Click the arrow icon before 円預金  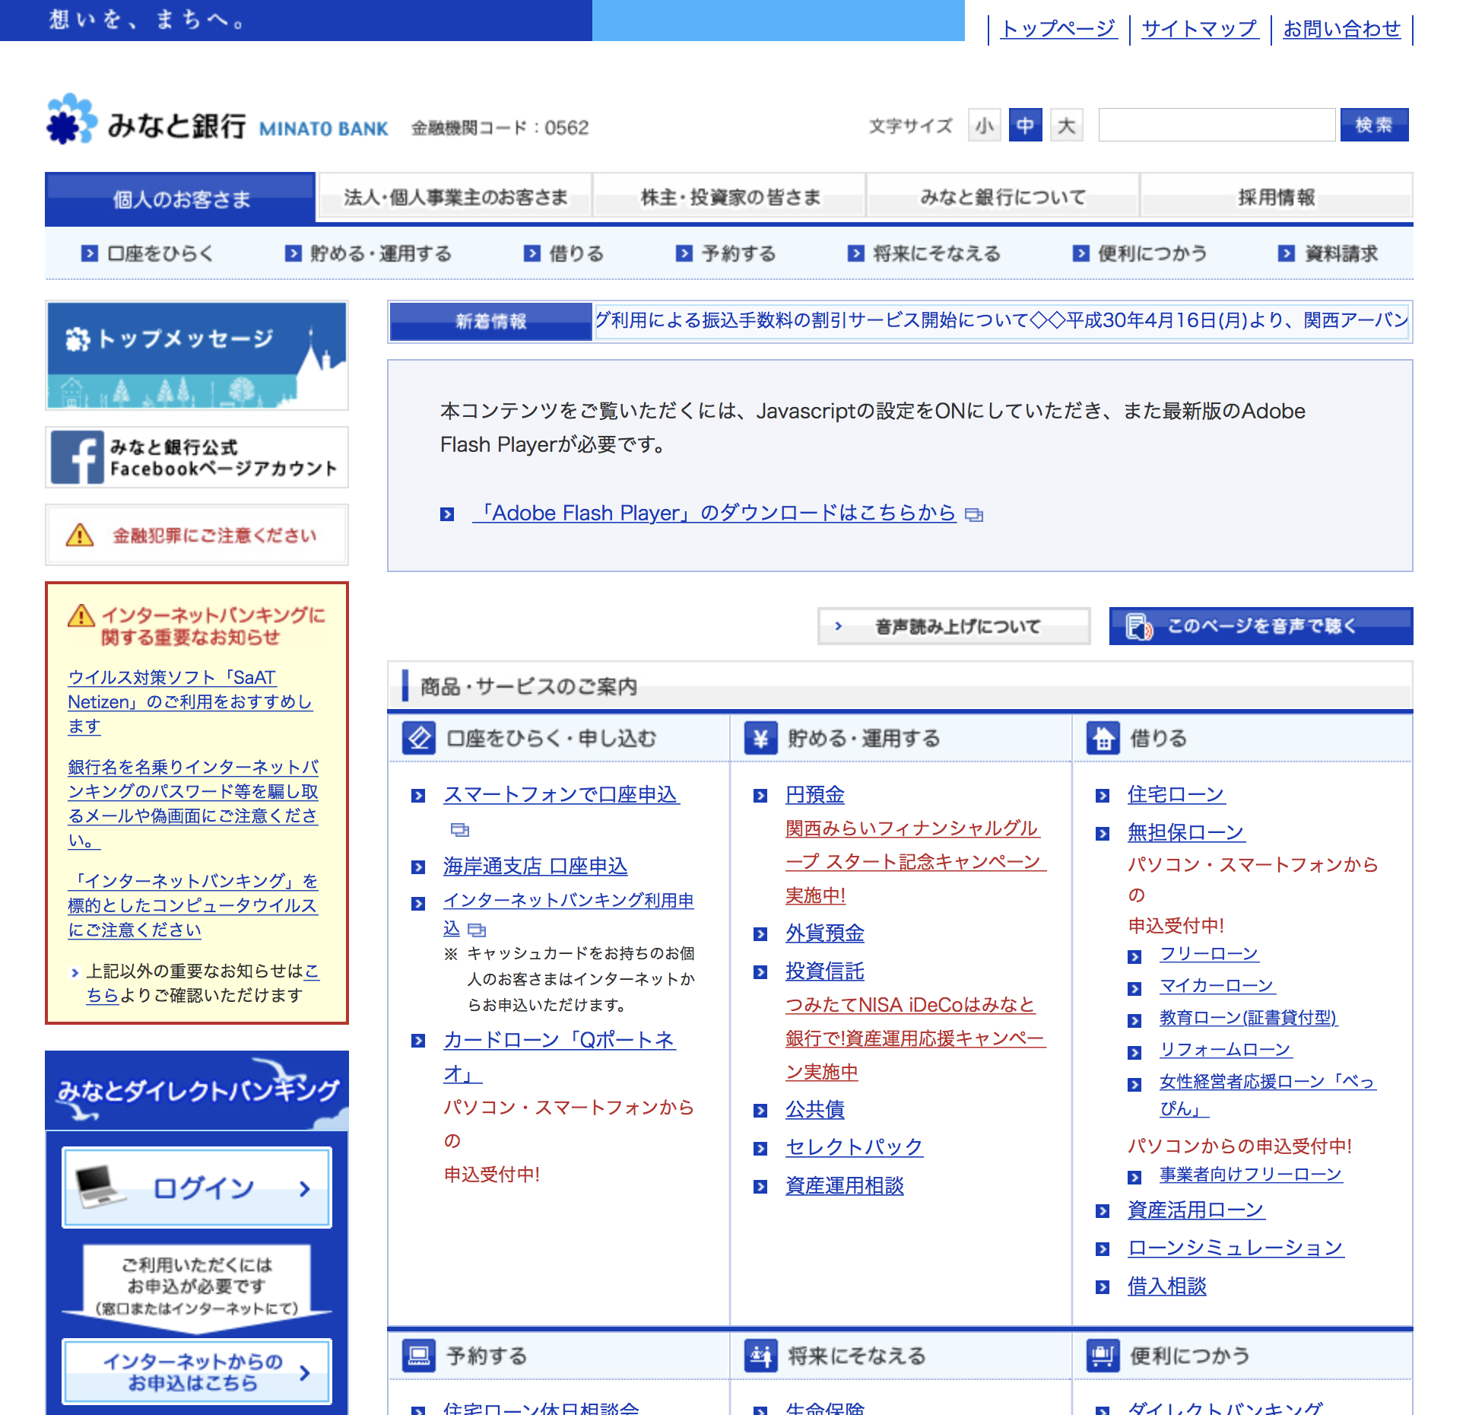coord(760,796)
